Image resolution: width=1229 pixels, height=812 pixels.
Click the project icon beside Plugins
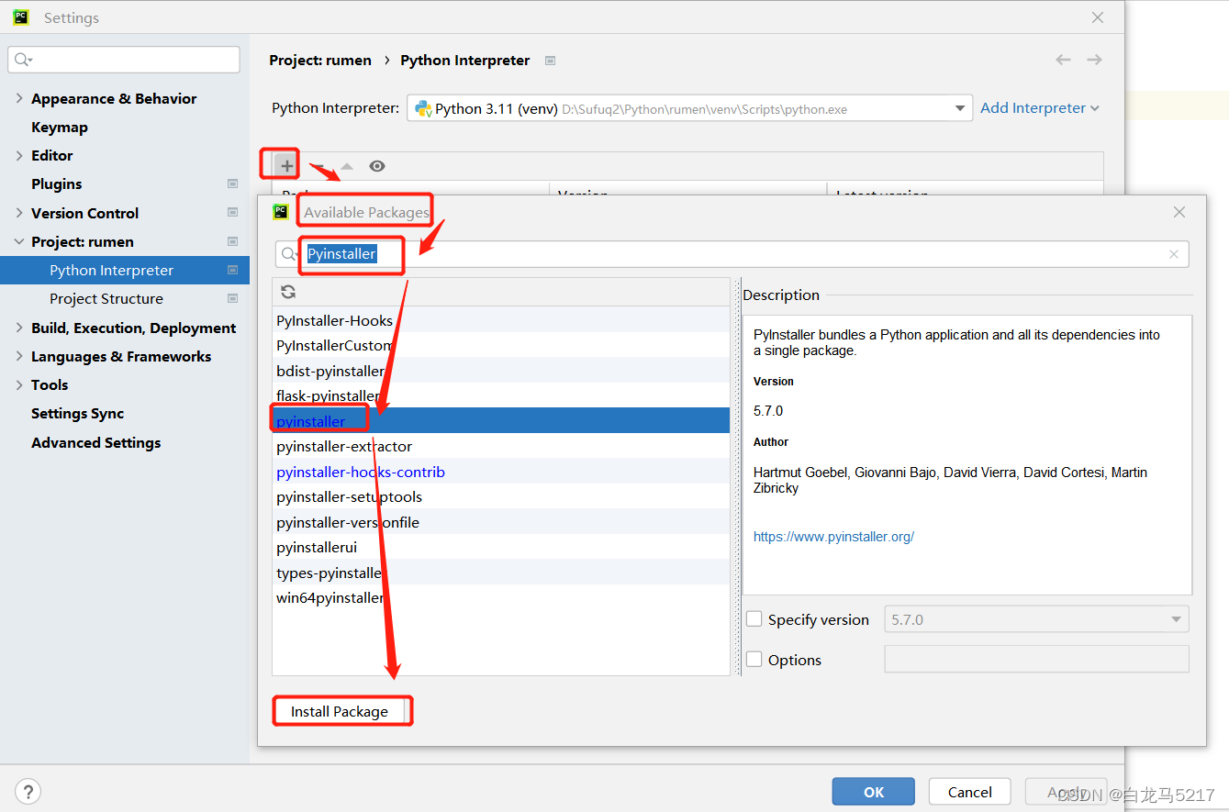(x=232, y=184)
